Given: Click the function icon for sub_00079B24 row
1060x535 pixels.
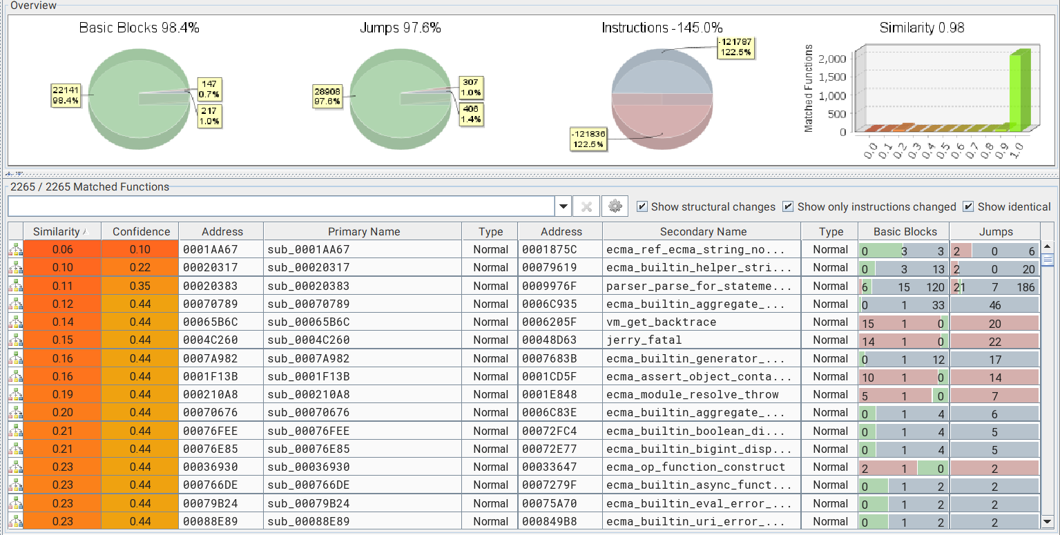Looking at the screenshot, I should (x=15, y=504).
